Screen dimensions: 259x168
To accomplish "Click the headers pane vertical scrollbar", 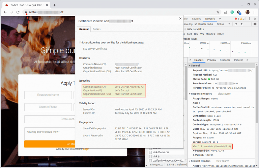I will (257, 94).
